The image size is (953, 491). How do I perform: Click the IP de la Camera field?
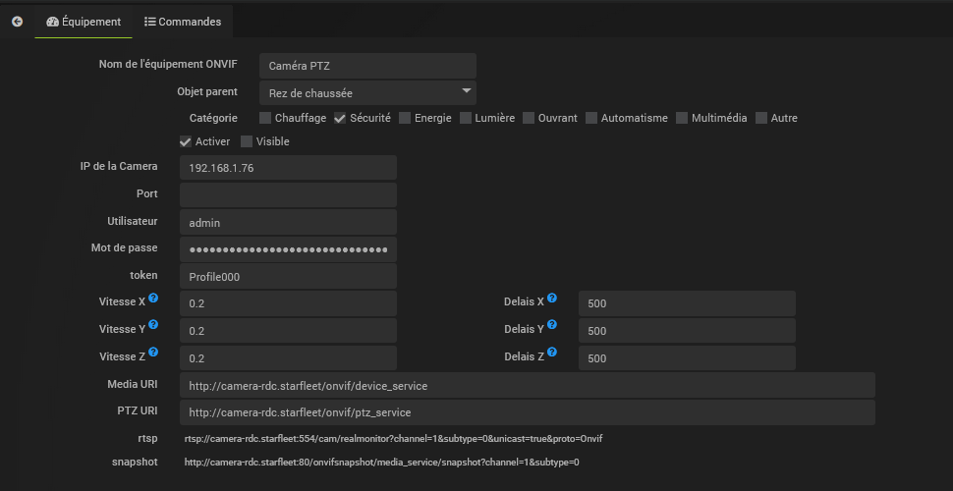coord(288,168)
